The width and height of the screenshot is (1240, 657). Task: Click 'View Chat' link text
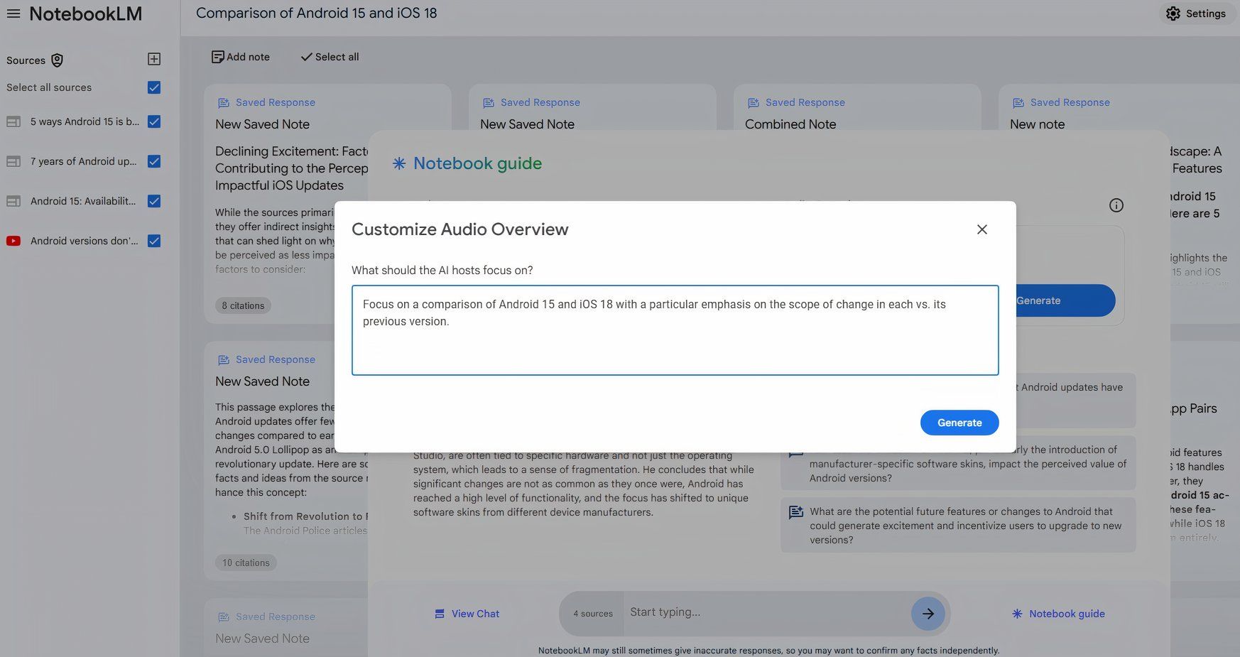475,614
